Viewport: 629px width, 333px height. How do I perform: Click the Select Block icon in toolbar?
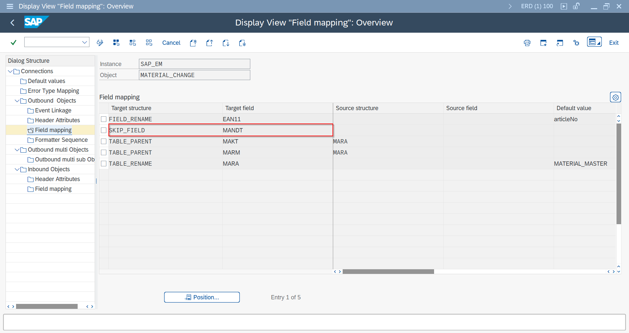(x=133, y=43)
